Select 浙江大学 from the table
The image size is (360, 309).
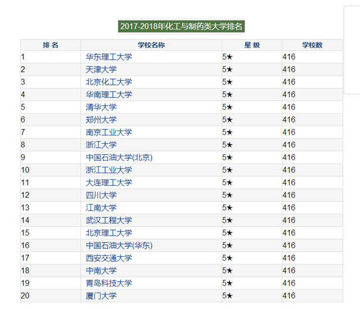(101, 145)
